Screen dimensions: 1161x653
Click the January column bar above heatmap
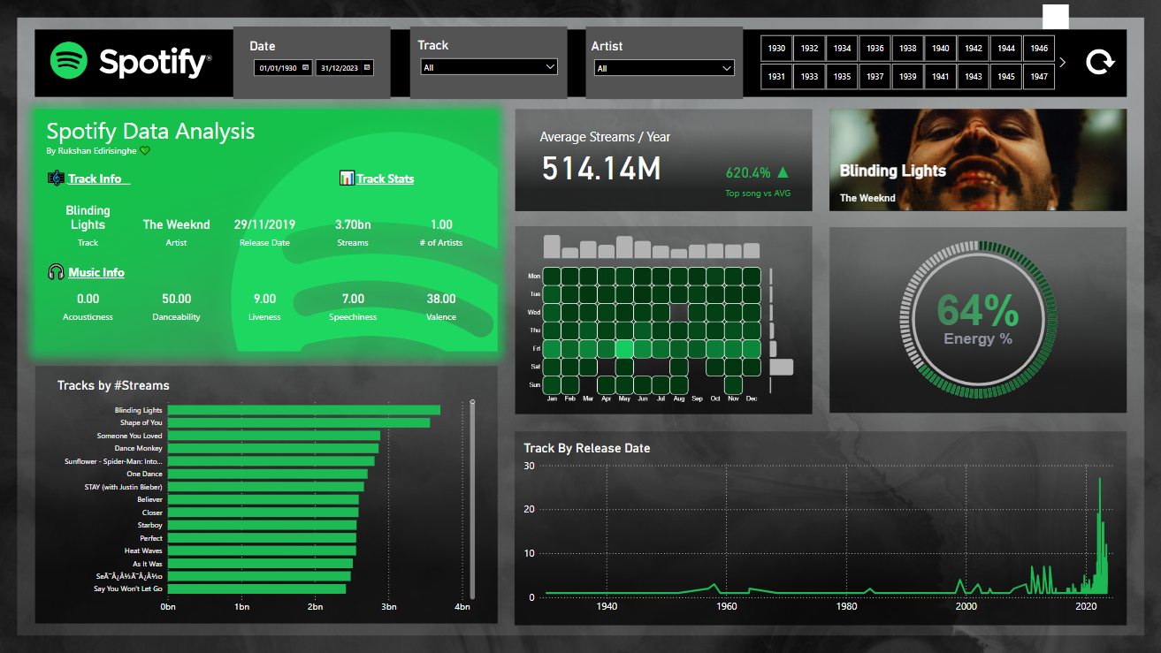tap(552, 247)
